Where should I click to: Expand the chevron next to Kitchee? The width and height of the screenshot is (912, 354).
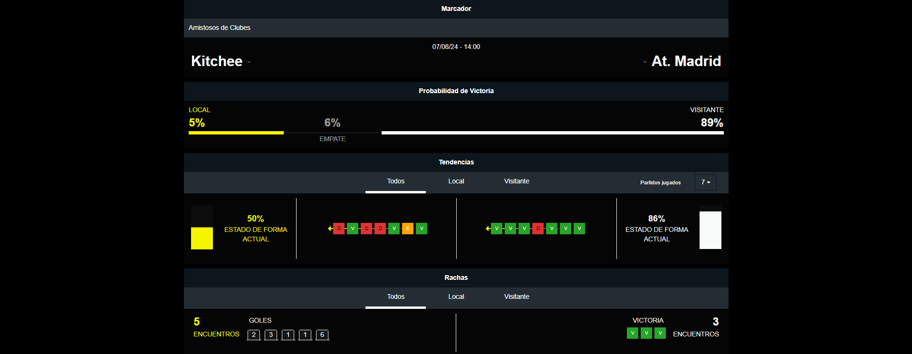coord(249,62)
